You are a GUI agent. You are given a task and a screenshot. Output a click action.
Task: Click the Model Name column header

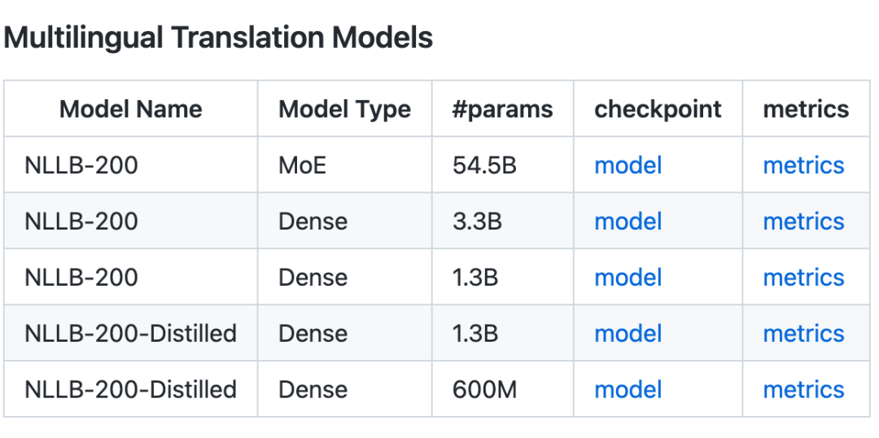pos(130,109)
